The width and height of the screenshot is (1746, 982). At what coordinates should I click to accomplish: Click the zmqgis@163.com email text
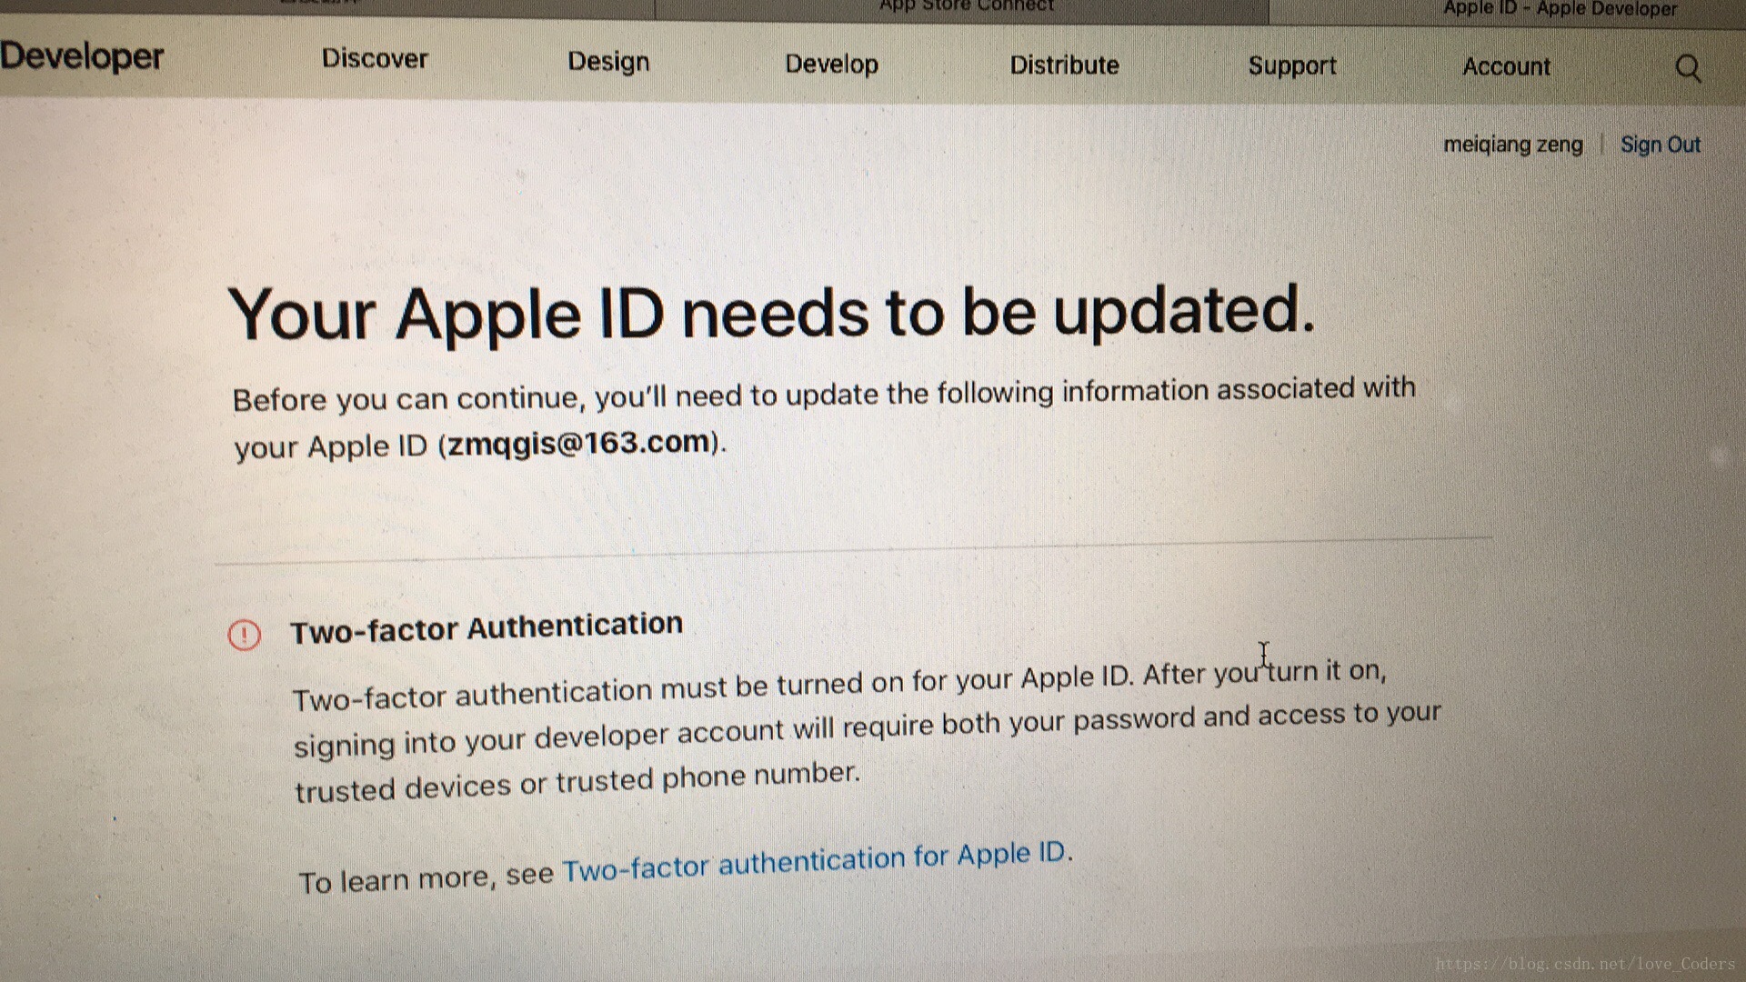(x=579, y=443)
